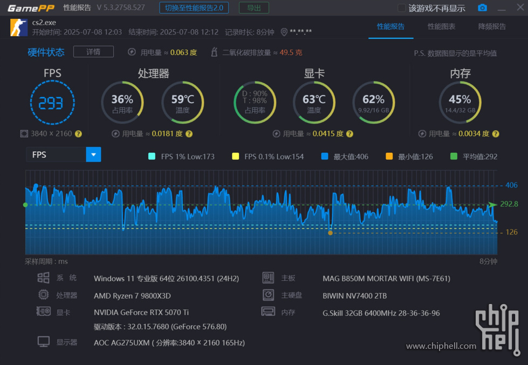The width and height of the screenshot is (528, 365).
Task: Toggle the 平均值 green legend swatch
Action: [x=454, y=157]
